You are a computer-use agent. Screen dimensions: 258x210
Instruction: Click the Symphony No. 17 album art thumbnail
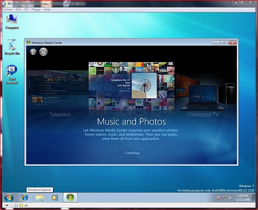144,86
